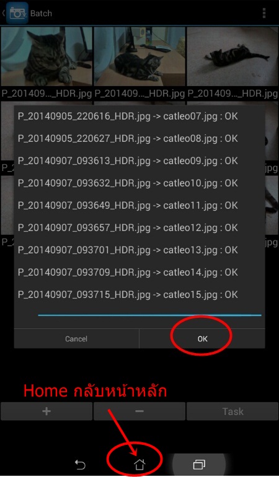Open the Task button
The height and width of the screenshot is (477, 279).
click(232, 411)
